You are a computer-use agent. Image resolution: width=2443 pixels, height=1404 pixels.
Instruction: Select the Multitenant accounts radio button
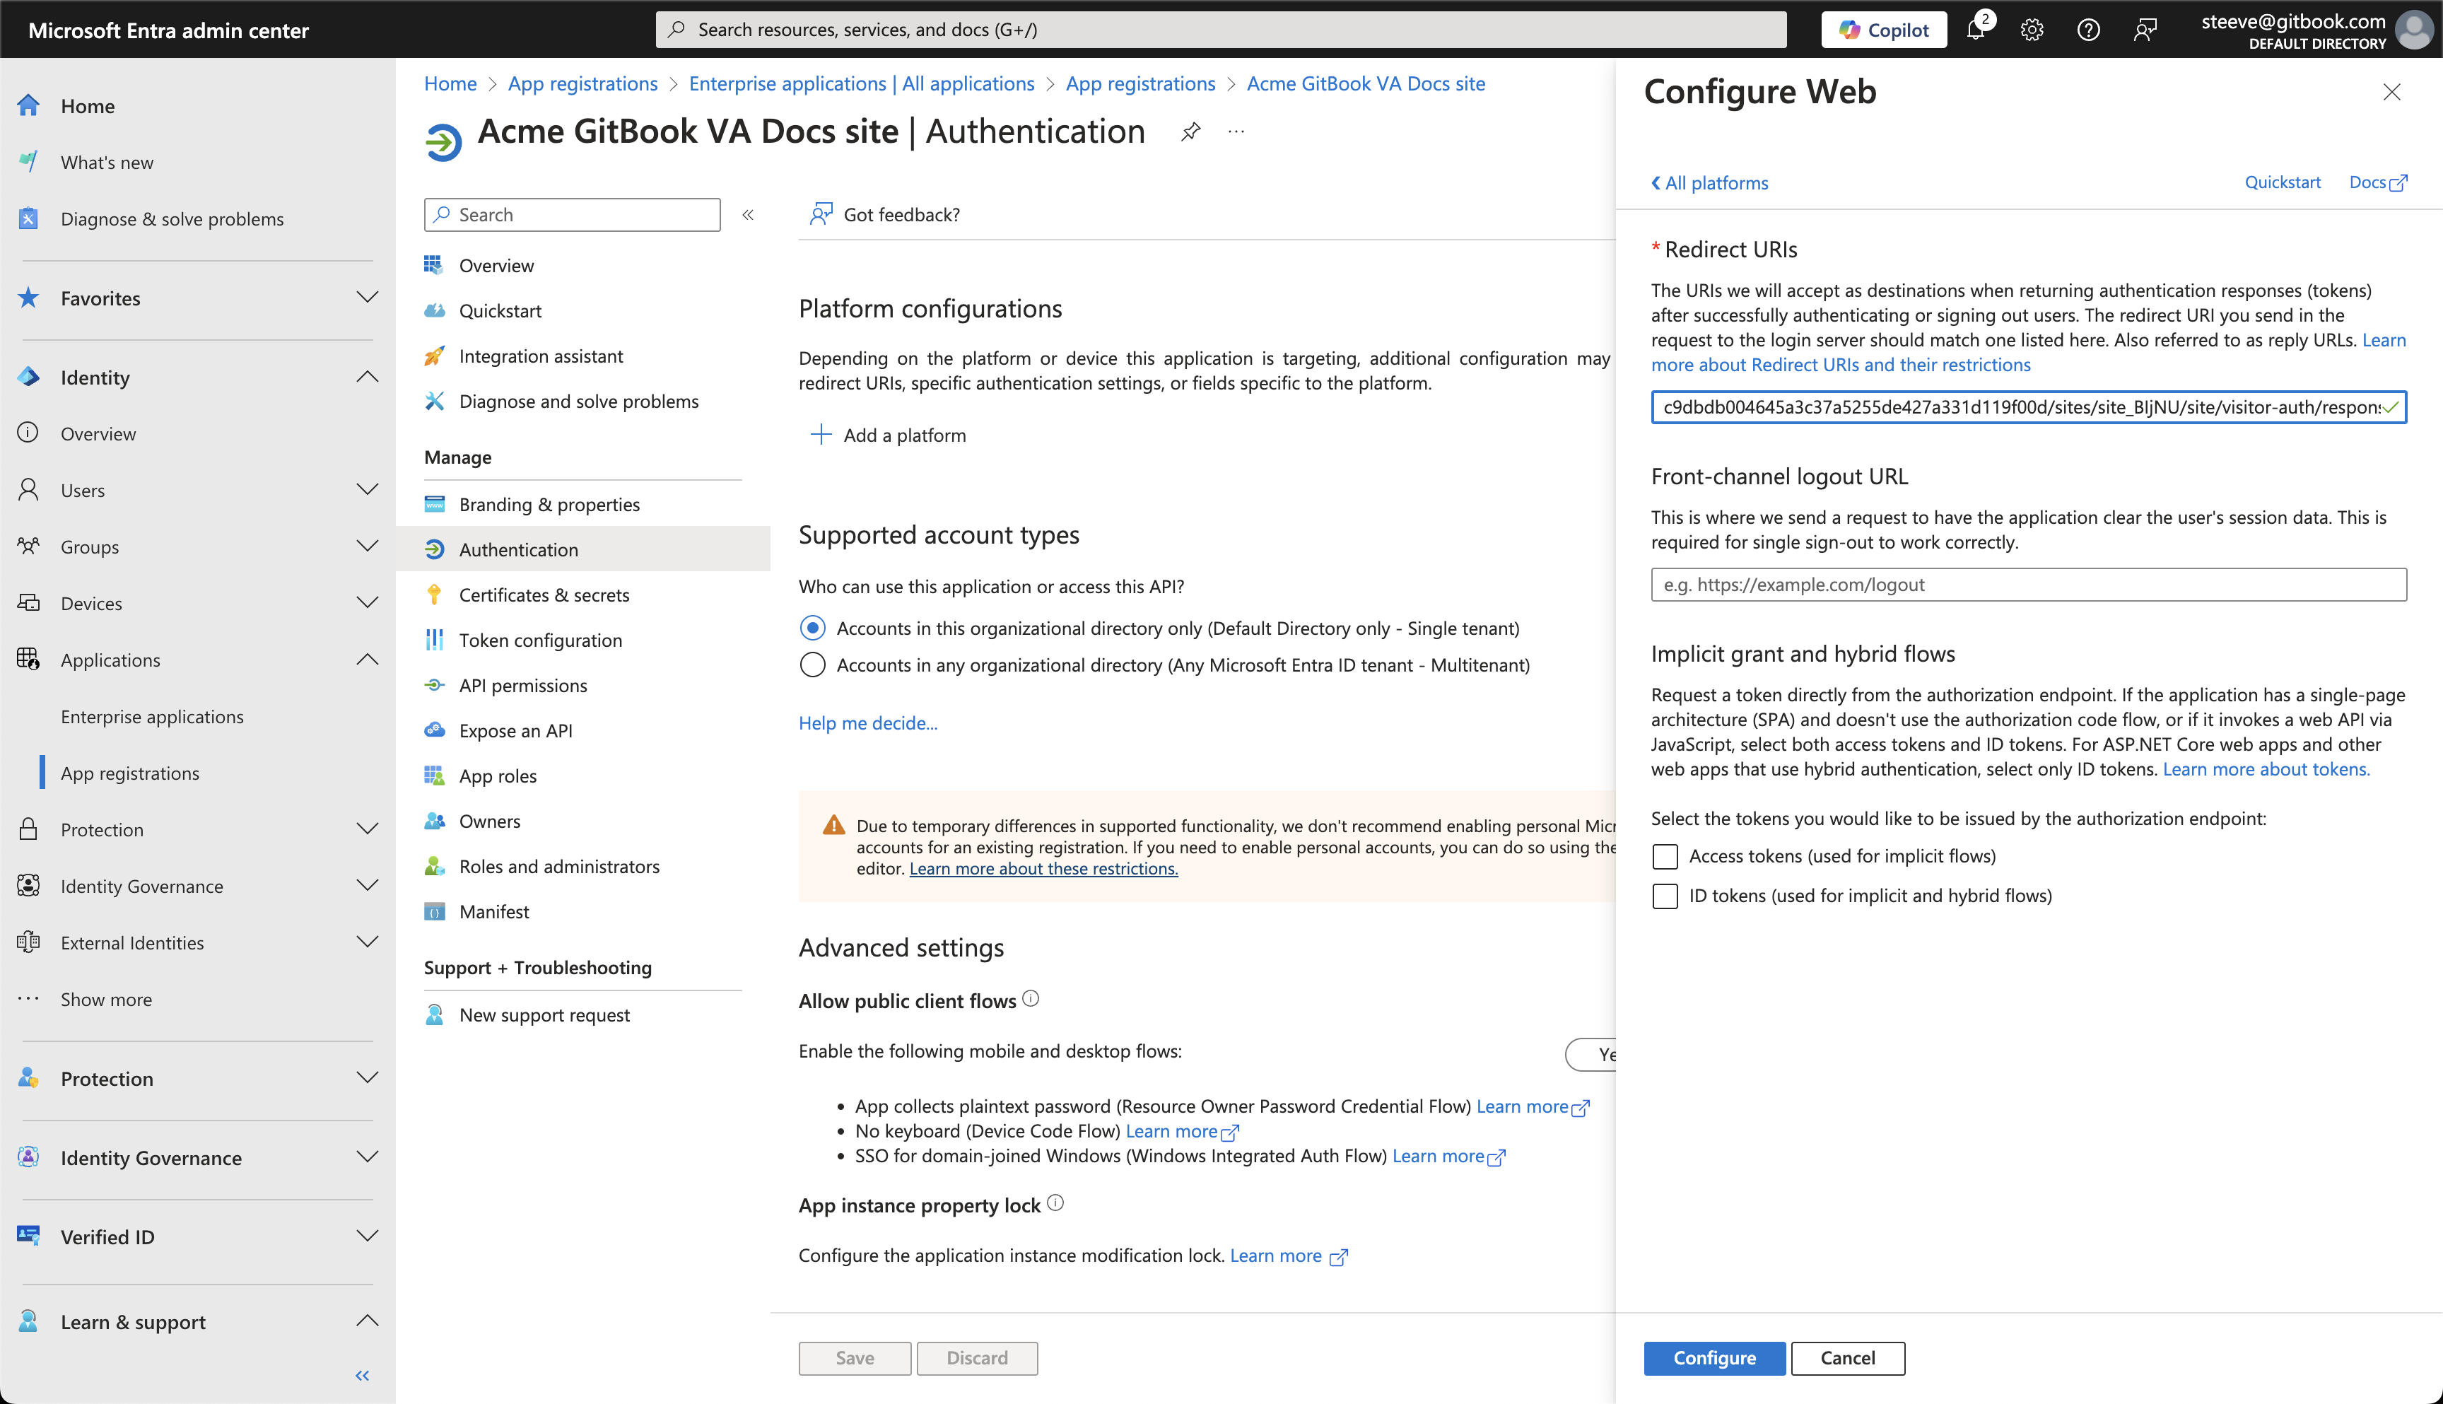tap(812, 665)
